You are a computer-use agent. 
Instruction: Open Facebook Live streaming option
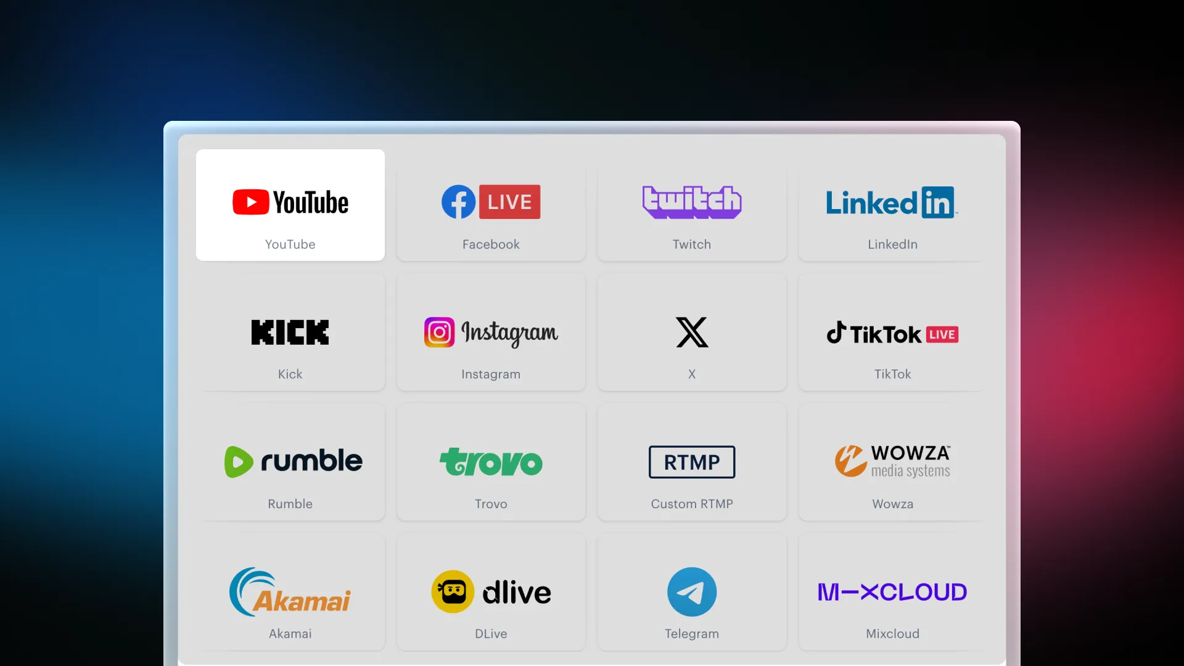pos(491,205)
